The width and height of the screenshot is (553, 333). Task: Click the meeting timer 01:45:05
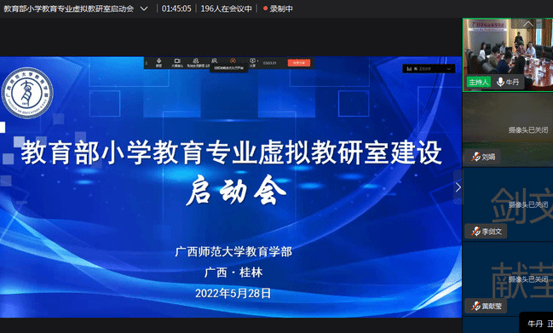point(176,9)
